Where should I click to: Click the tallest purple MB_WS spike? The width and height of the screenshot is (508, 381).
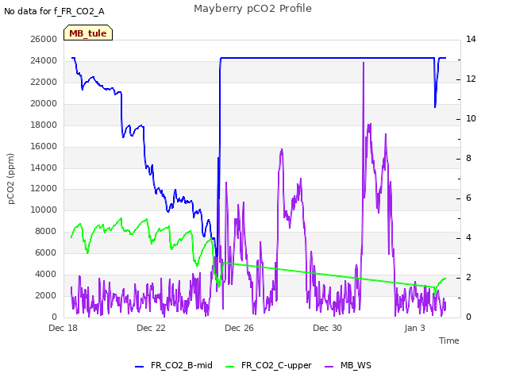click(x=364, y=63)
